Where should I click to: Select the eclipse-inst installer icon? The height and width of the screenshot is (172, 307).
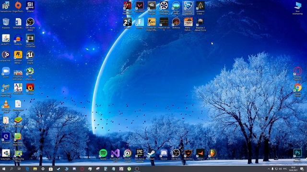click(6, 56)
